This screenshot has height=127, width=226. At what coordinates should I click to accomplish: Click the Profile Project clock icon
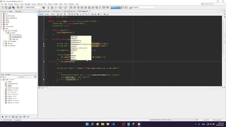tap(65, 7)
